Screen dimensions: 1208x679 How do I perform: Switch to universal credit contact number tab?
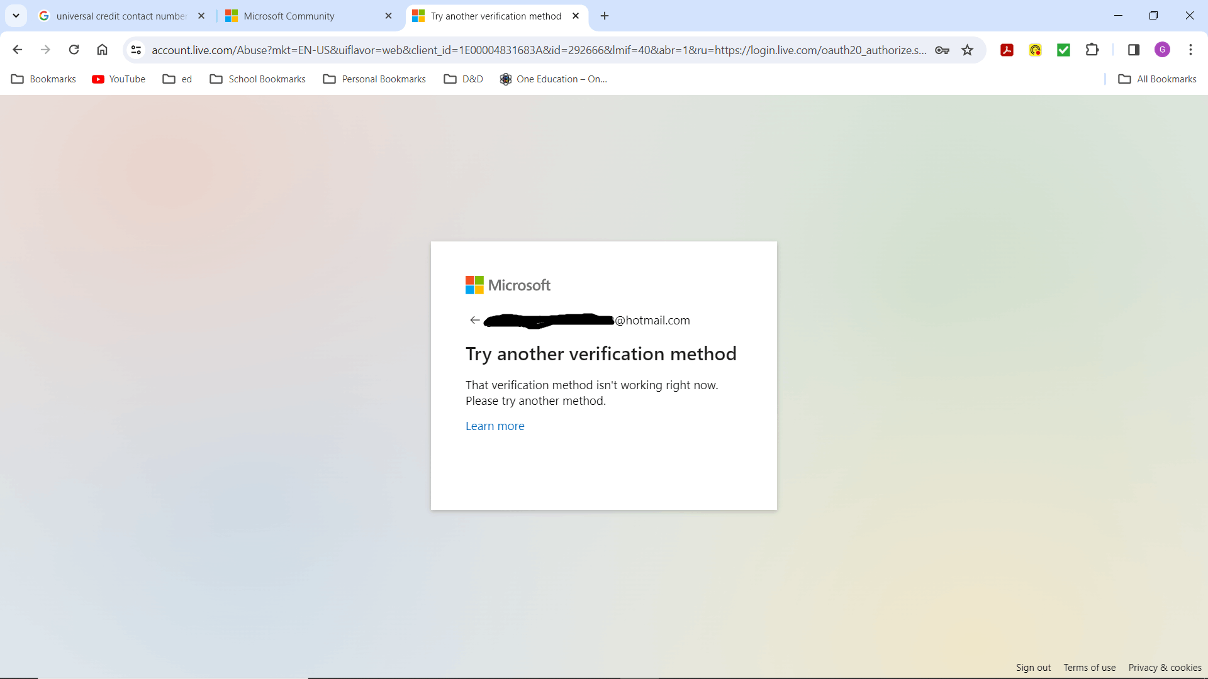(121, 16)
